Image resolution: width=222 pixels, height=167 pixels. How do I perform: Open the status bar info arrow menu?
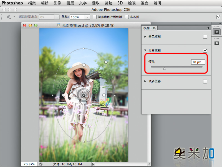pos(93,164)
